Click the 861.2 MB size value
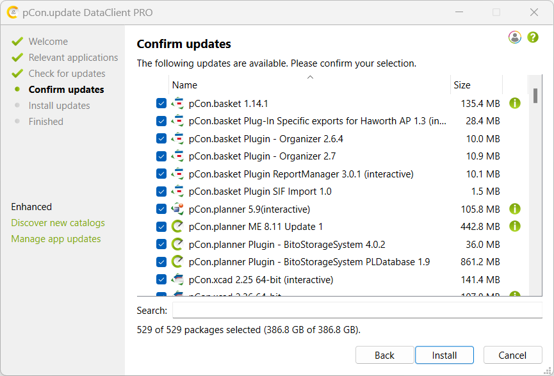Viewport: 554px width, 376px height. click(480, 262)
